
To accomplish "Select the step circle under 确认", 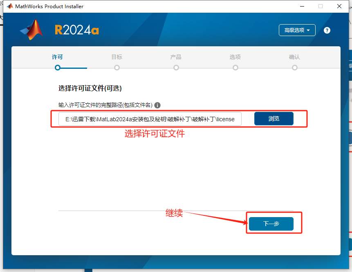I will (x=295, y=68).
